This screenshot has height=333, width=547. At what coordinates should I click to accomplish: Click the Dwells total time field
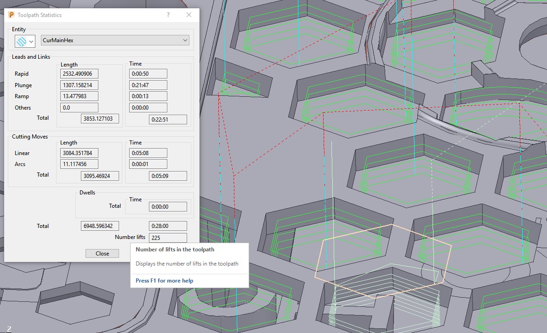click(x=168, y=206)
